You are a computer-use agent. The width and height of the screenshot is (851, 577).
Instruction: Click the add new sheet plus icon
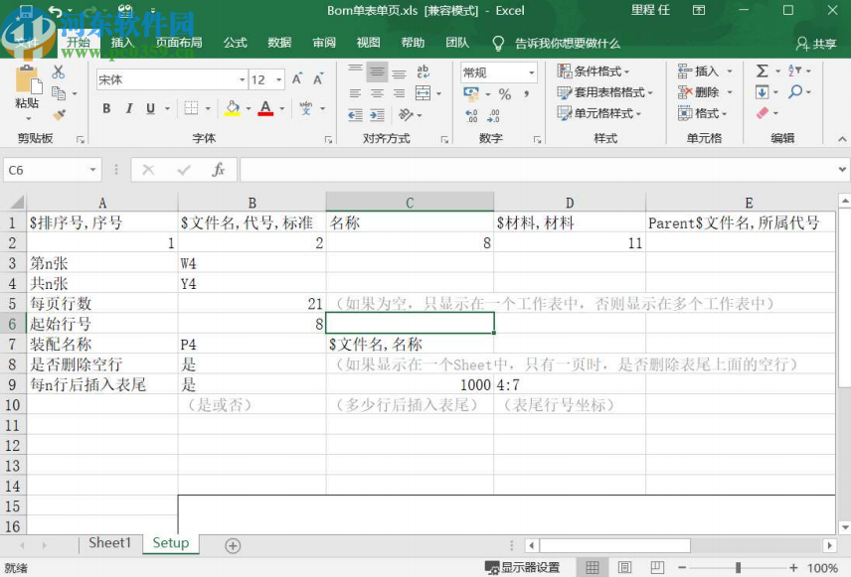(233, 545)
